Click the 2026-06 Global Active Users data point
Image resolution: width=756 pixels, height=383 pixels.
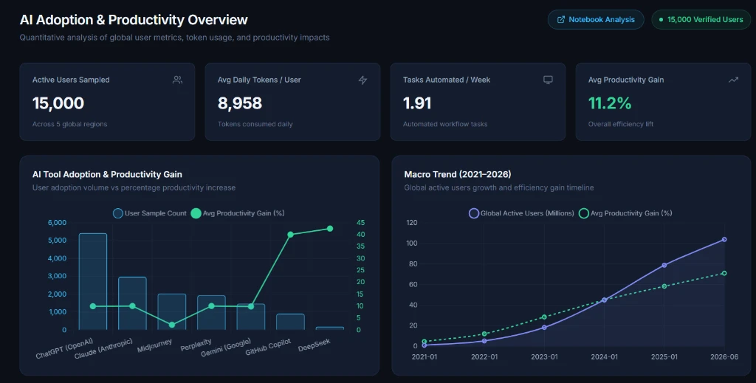[724, 239]
